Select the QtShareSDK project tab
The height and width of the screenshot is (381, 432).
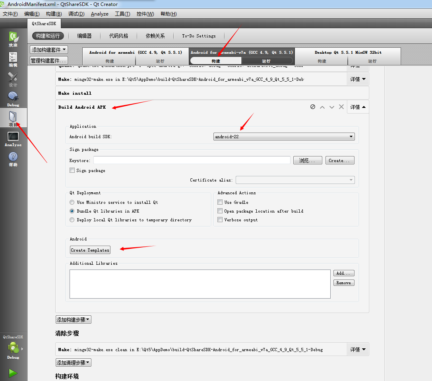click(x=44, y=23)
